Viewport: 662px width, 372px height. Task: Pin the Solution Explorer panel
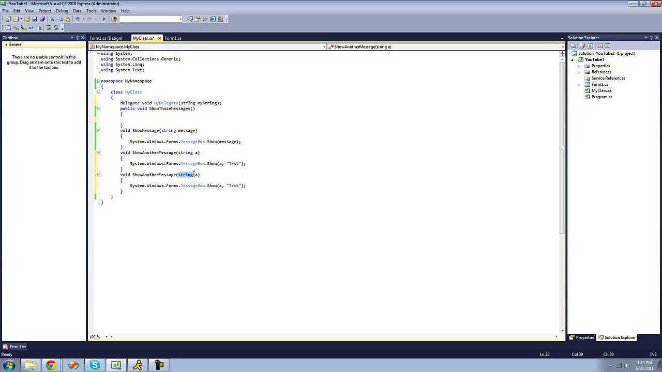(x=652, y=38)
